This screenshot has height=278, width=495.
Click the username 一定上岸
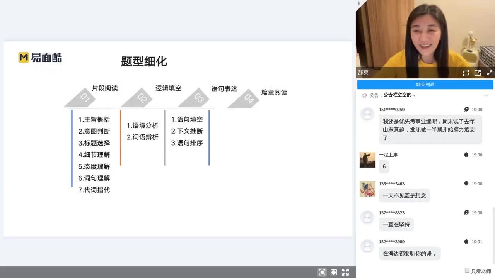388,155
